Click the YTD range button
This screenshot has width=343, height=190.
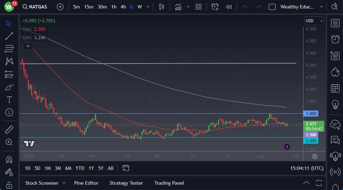click(80, 168)
